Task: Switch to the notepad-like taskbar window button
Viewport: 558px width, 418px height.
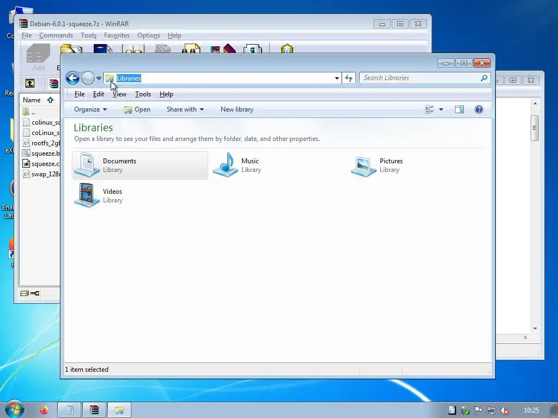Action: (69, 410)
